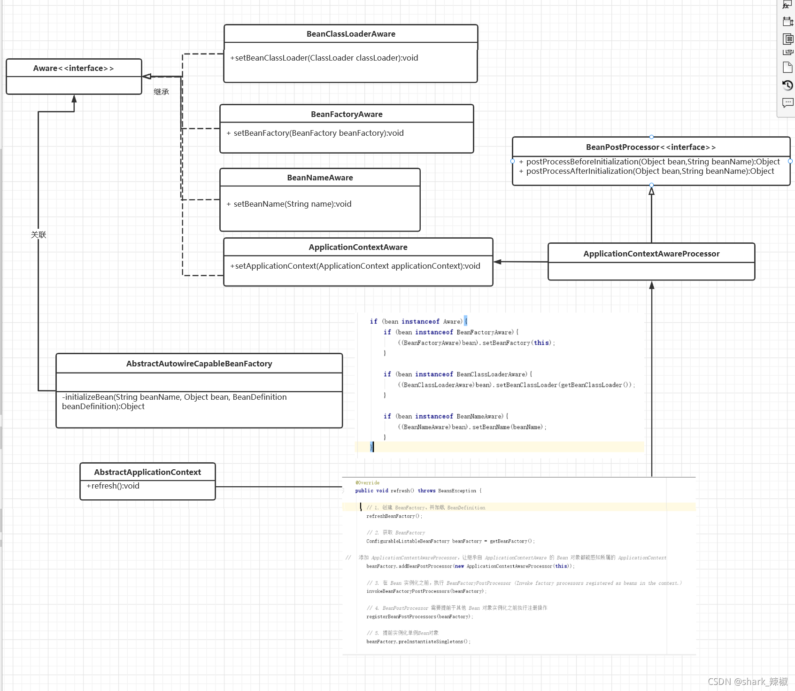Select the BeanNameAware class header
The image size is (795, 691).
320,178
